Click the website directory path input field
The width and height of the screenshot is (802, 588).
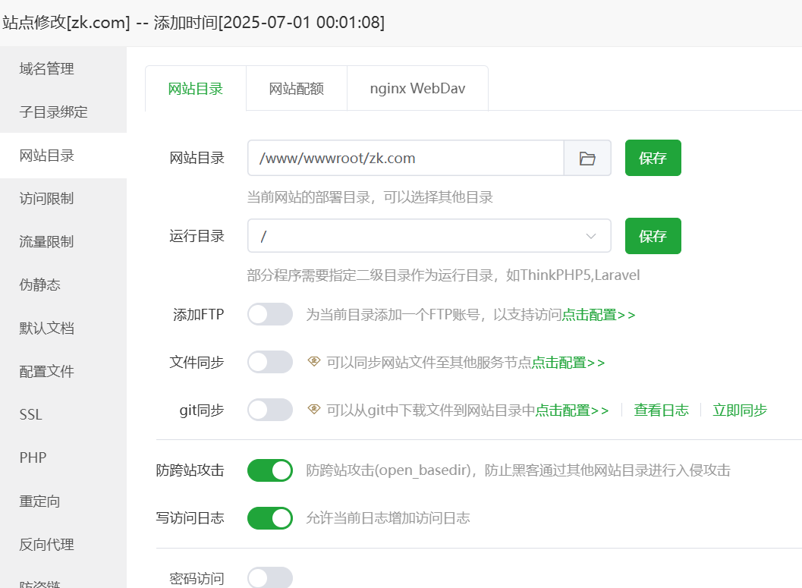point(402,157)
